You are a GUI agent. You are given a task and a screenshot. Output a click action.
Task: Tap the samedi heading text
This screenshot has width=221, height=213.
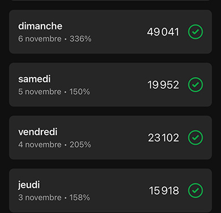(35, 79)
